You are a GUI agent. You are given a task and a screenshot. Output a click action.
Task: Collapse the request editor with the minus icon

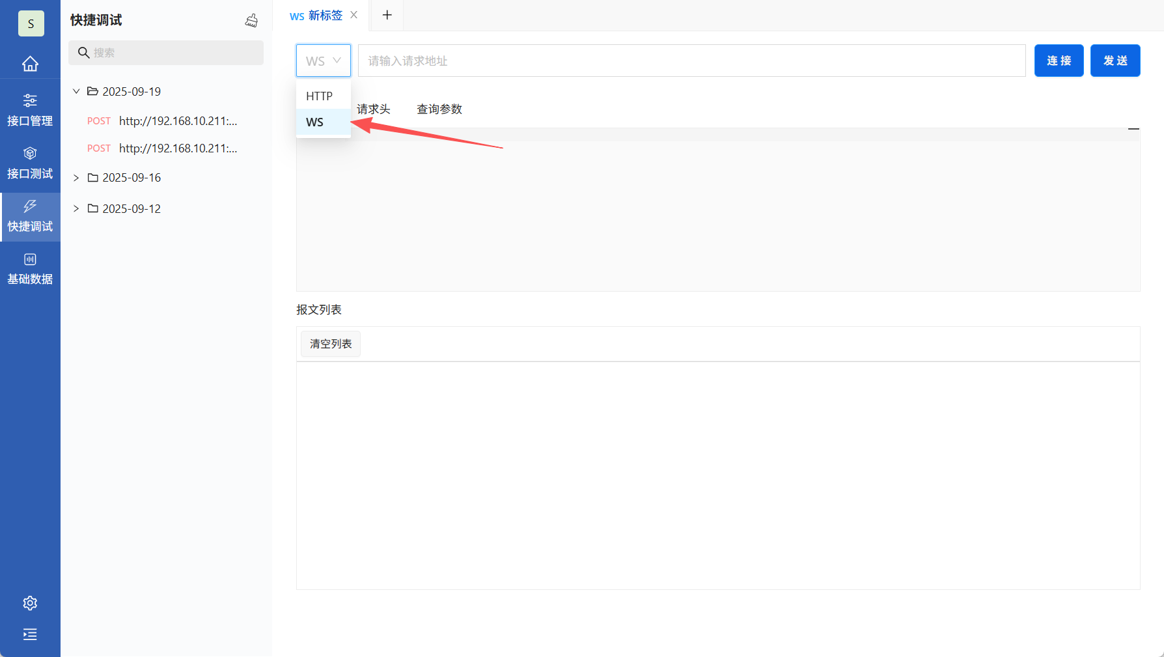[1134, 129]
